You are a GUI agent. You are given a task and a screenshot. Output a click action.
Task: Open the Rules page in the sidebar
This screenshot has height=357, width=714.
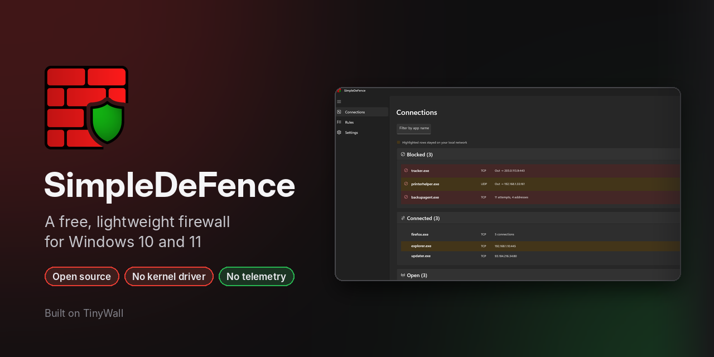pyautogui.click(x=362, y=122)
